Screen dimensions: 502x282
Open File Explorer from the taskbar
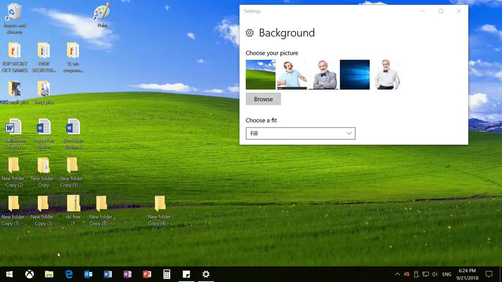(49, 274)
